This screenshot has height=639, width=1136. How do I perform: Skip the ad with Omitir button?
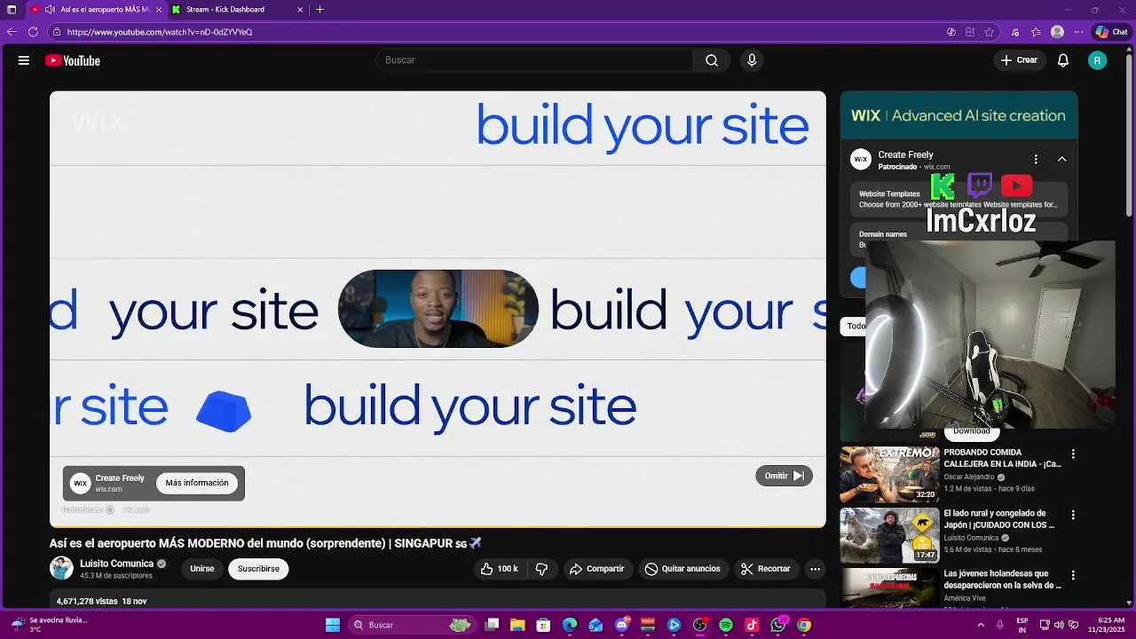784,476
